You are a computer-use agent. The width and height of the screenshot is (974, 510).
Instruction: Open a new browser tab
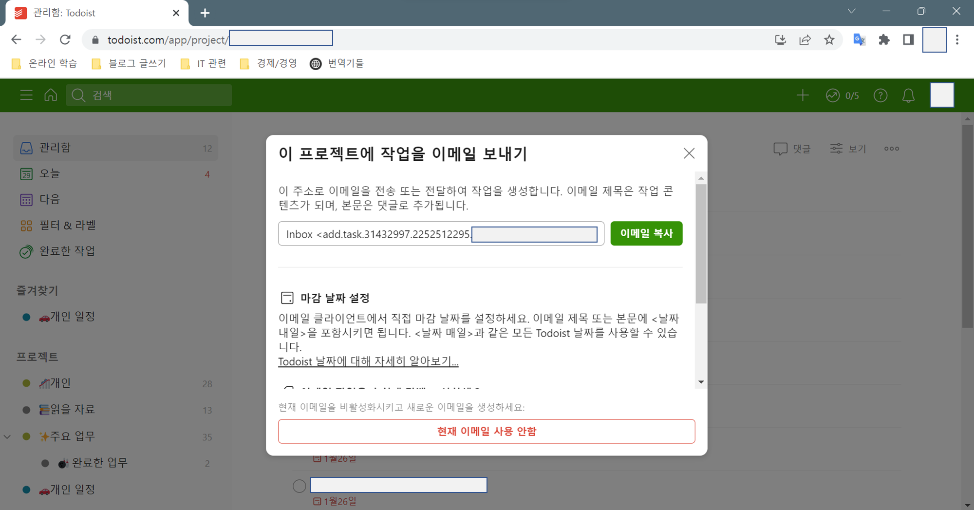pos(205,13)
